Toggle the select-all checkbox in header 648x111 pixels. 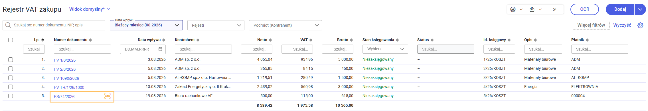pyautogui.click(x=11, y=40)
